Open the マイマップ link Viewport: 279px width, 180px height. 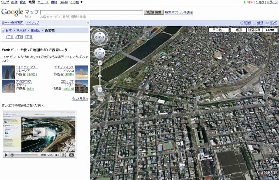32,23
